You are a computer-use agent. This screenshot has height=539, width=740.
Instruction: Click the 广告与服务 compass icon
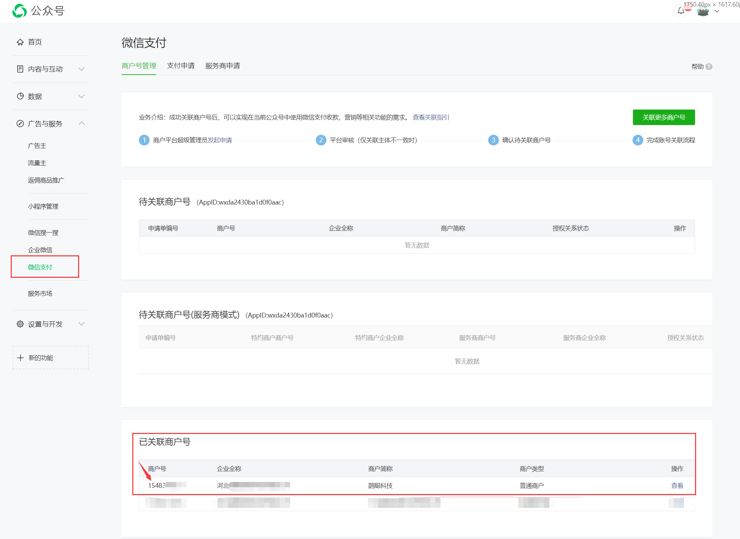coord(20,123)
